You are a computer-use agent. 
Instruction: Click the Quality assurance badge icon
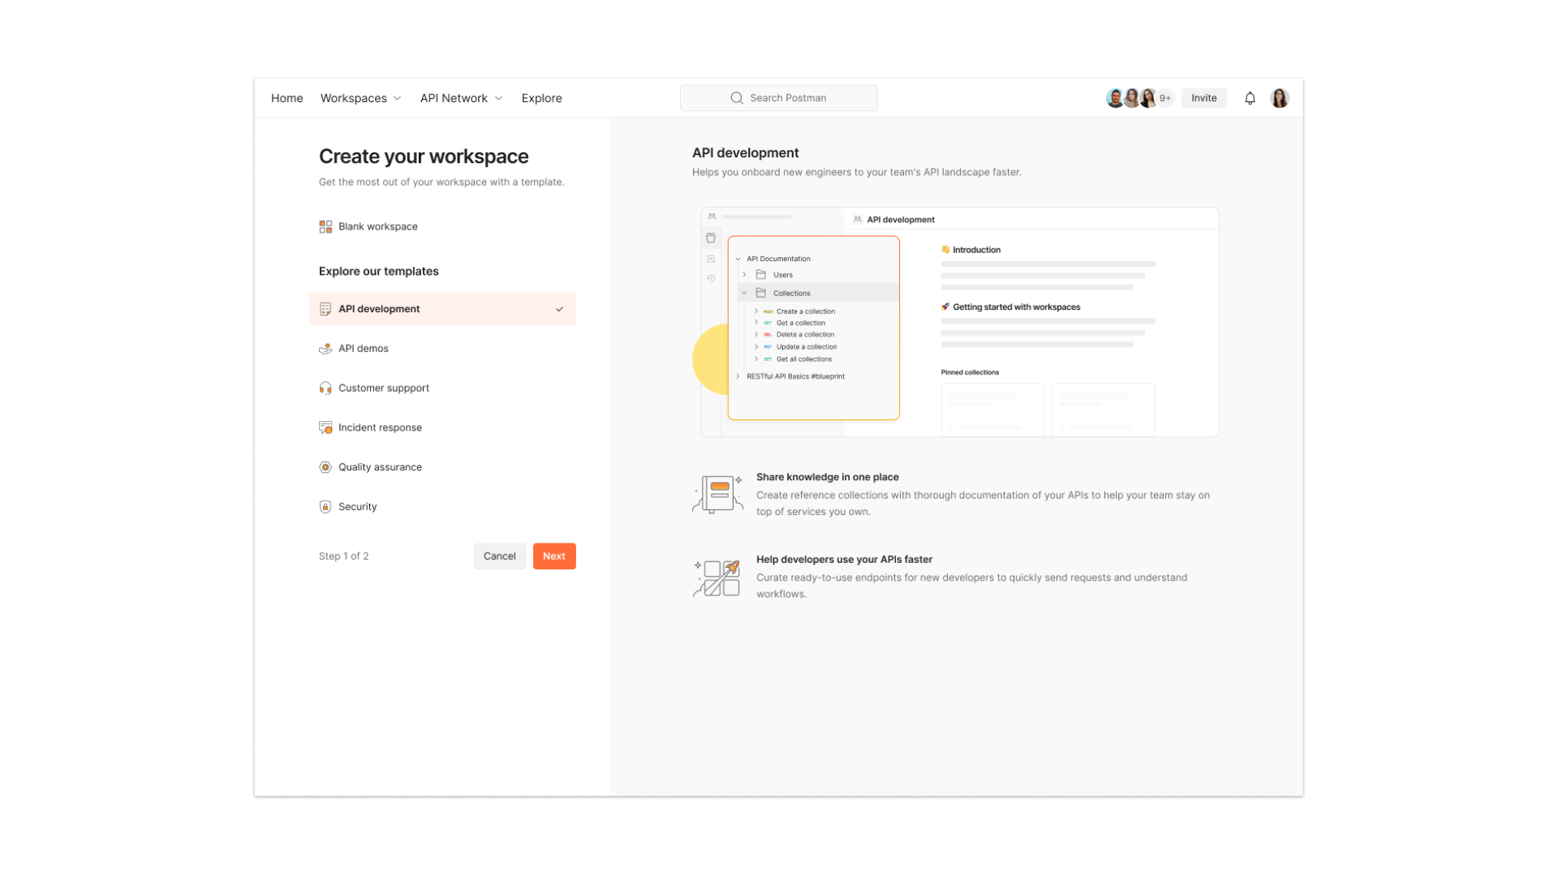point(325,467)
